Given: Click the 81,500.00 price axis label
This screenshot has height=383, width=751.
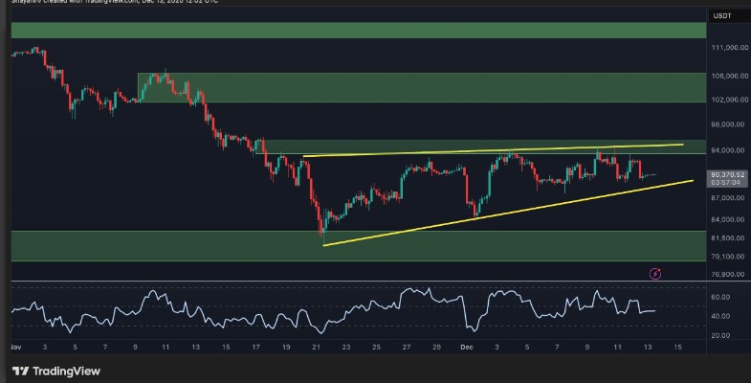Looking at the screenshot, I should pos(728,237).
